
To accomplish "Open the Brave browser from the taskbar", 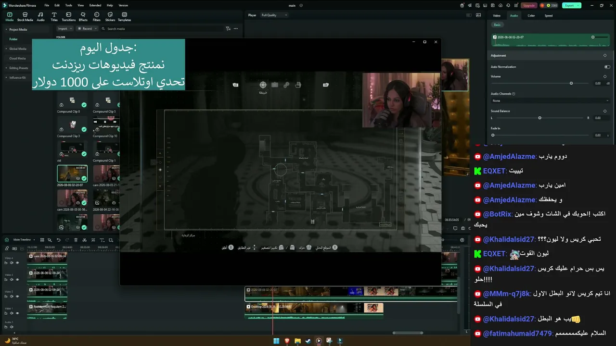I will [287, 341].
